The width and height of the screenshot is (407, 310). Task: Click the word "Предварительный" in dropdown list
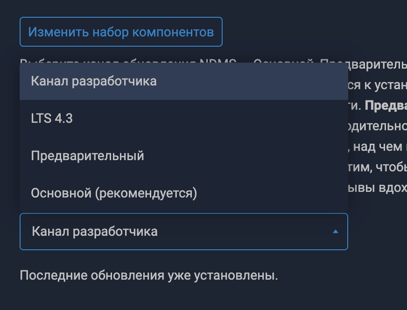pyautogui.click(x=87, y=156)
